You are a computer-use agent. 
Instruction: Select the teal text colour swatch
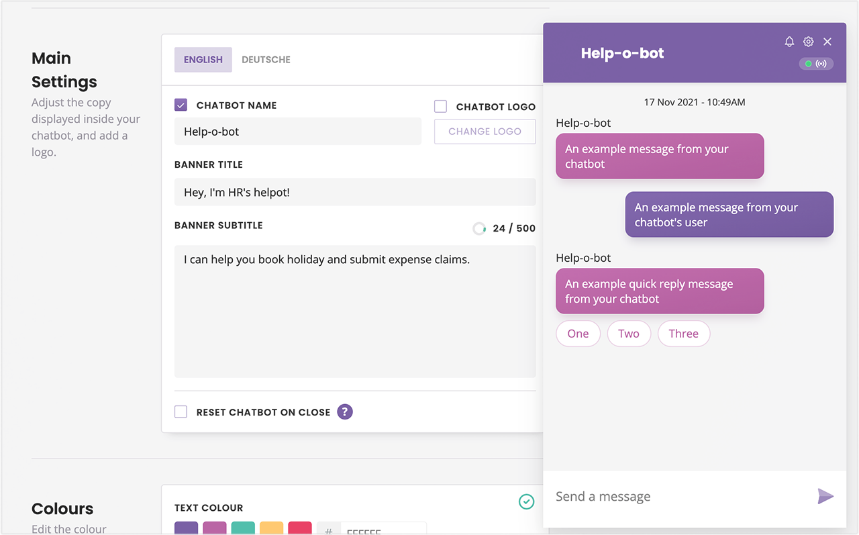tap(243, 528)
